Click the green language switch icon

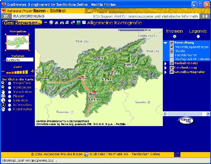click(78, 22)
